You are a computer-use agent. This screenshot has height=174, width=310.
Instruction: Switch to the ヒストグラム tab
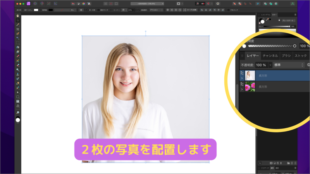265,15
